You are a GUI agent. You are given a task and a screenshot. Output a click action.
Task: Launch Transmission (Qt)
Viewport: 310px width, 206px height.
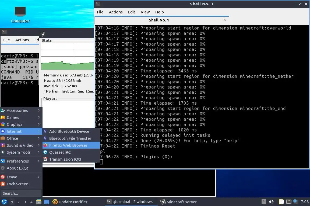tap(71, 159)
